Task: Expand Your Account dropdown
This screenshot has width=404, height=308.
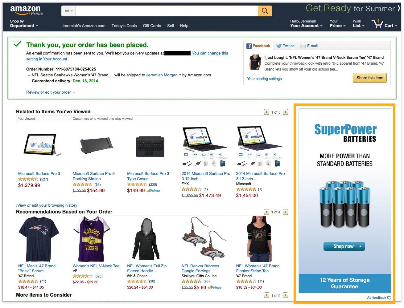Action: [x=306, y=23]
